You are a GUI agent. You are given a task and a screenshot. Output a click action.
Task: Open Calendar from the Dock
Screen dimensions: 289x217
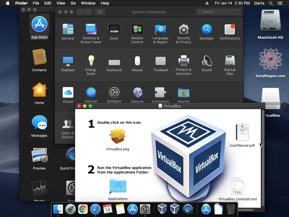pos(108,209)
